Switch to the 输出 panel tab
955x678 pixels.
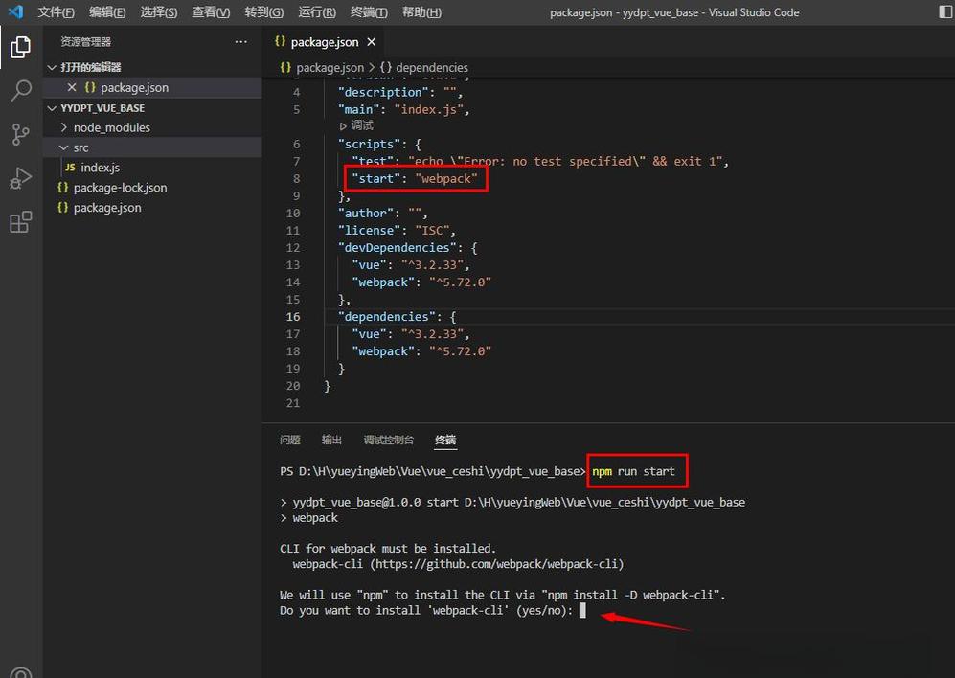click(x=331, y=440)
